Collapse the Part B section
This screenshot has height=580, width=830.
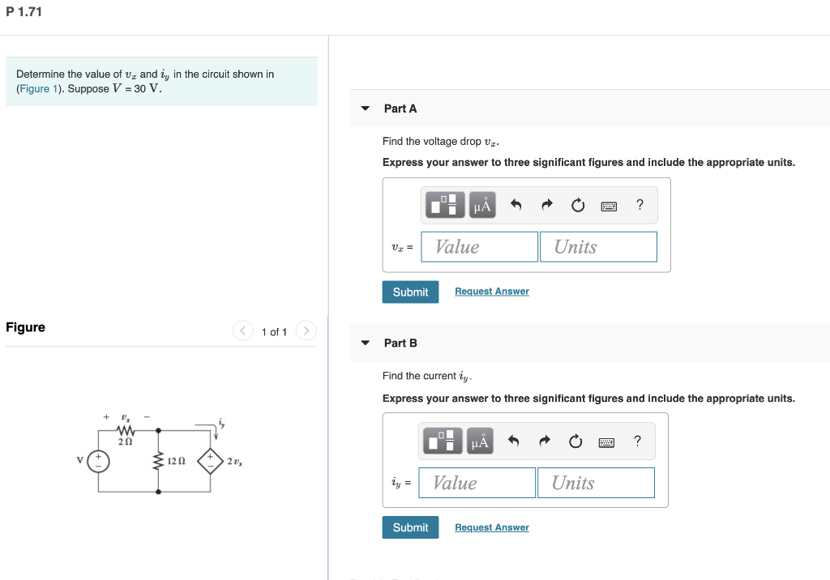click(365, 343)
